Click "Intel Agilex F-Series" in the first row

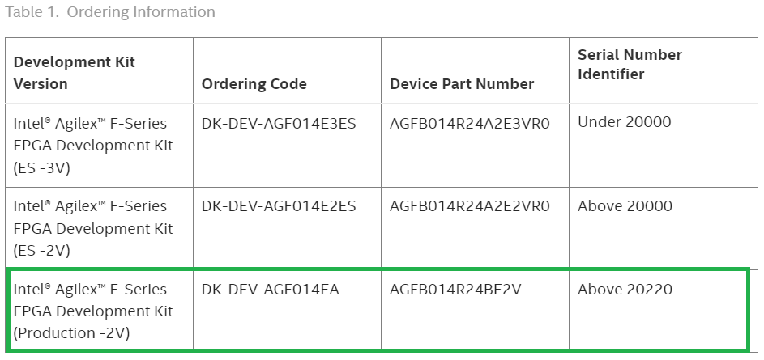90,124
